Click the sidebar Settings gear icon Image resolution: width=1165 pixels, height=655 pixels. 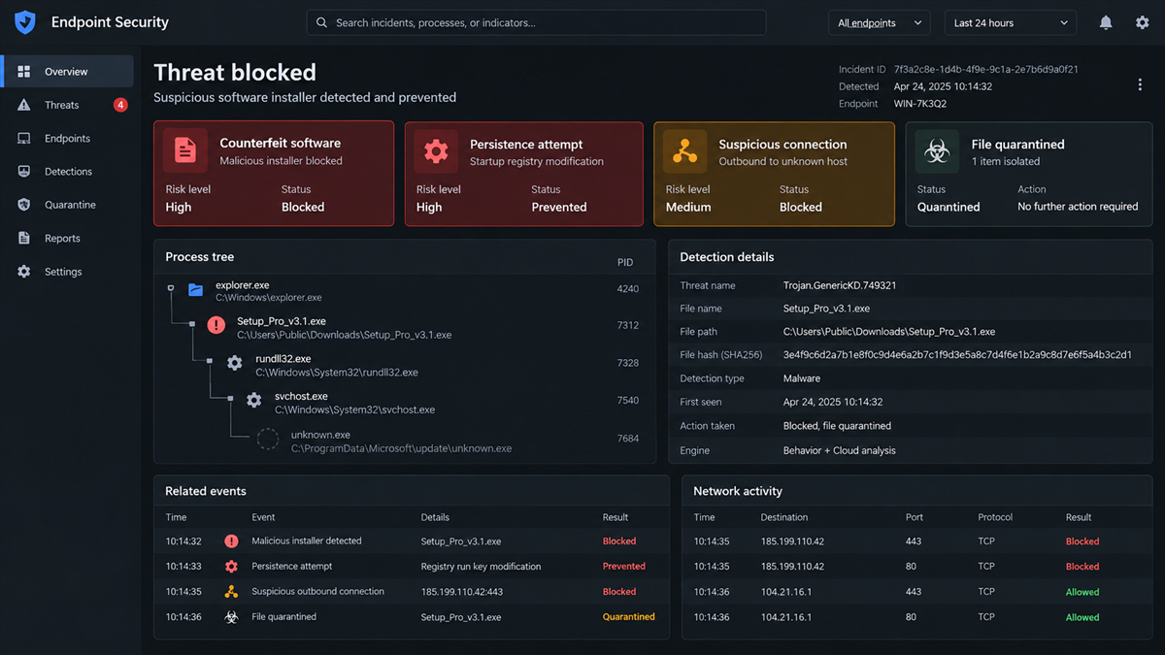(24, 272)
